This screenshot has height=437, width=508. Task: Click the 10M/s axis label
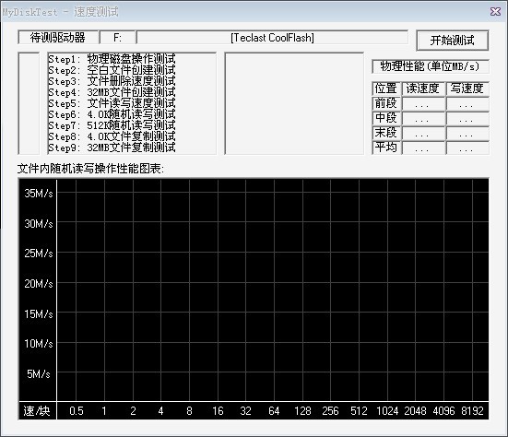[39, 344]
